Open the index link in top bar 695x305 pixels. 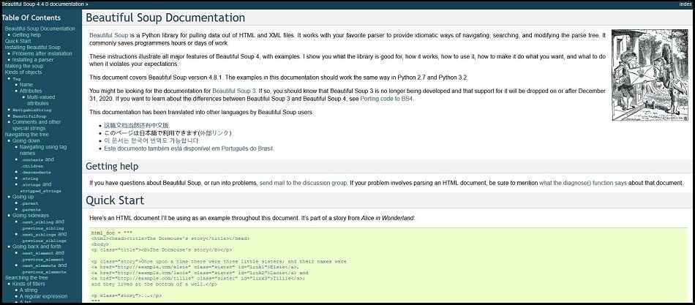pos(685,4)
